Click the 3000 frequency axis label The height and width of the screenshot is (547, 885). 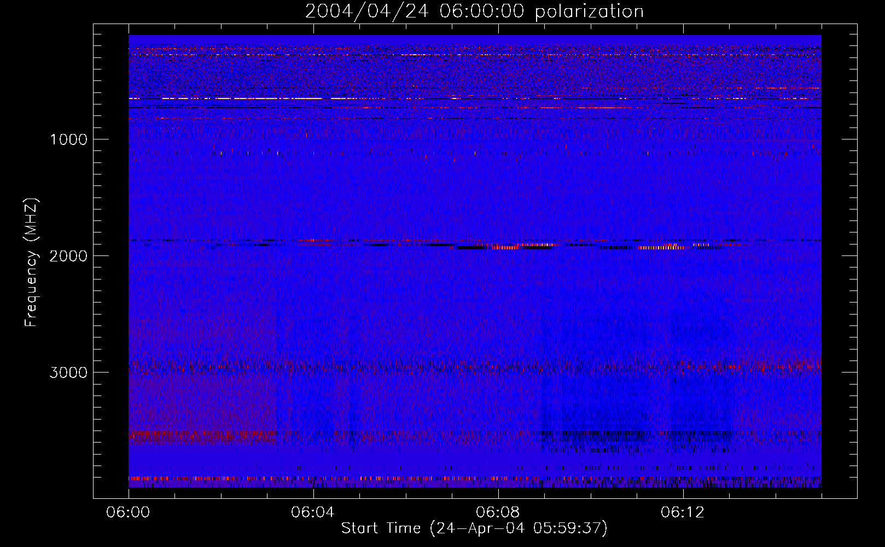(x=68, y=373)
